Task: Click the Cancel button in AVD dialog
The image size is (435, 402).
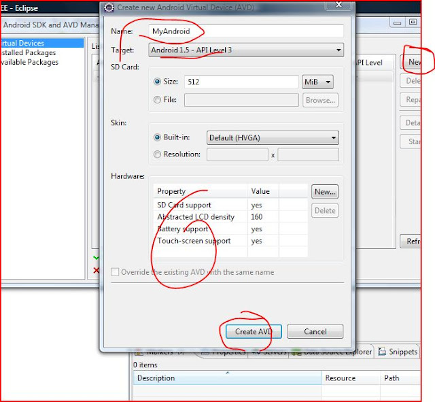Action: click(315, 331)
